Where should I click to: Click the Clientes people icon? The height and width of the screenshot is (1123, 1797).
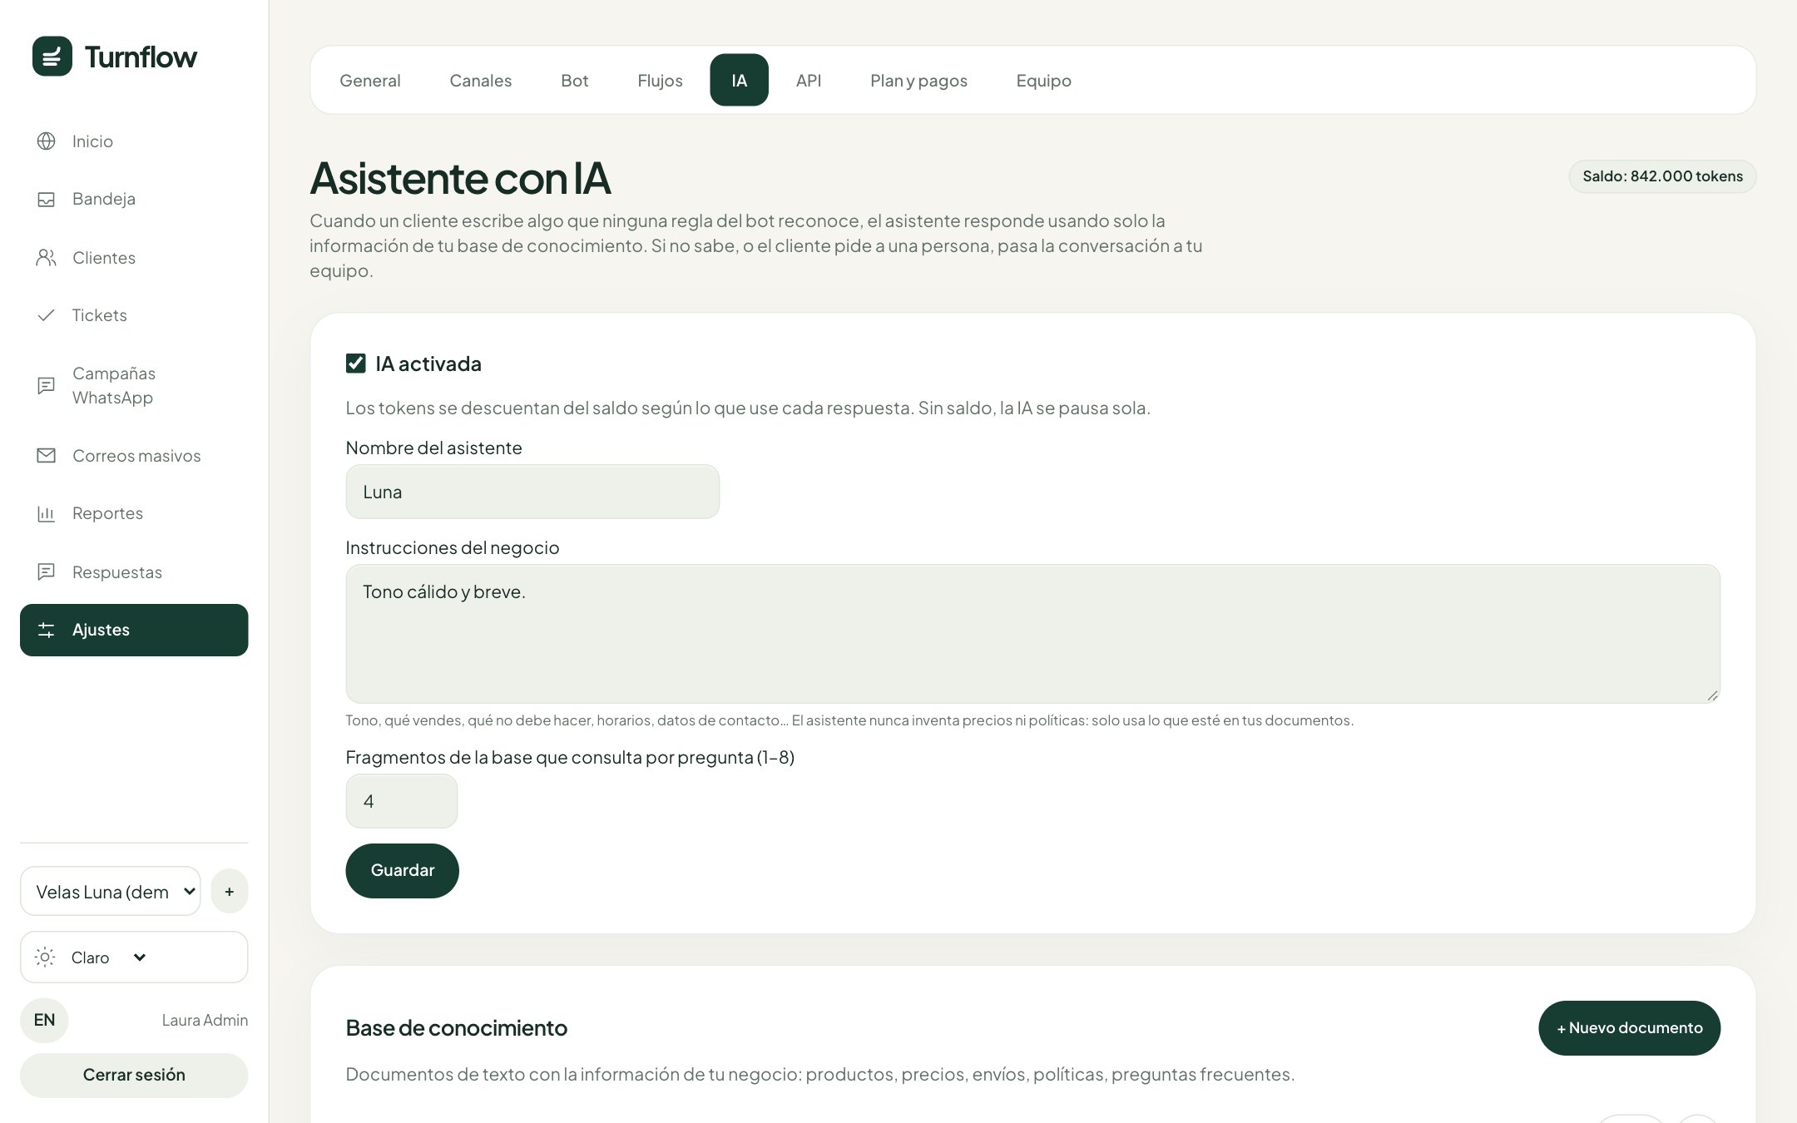47,258
